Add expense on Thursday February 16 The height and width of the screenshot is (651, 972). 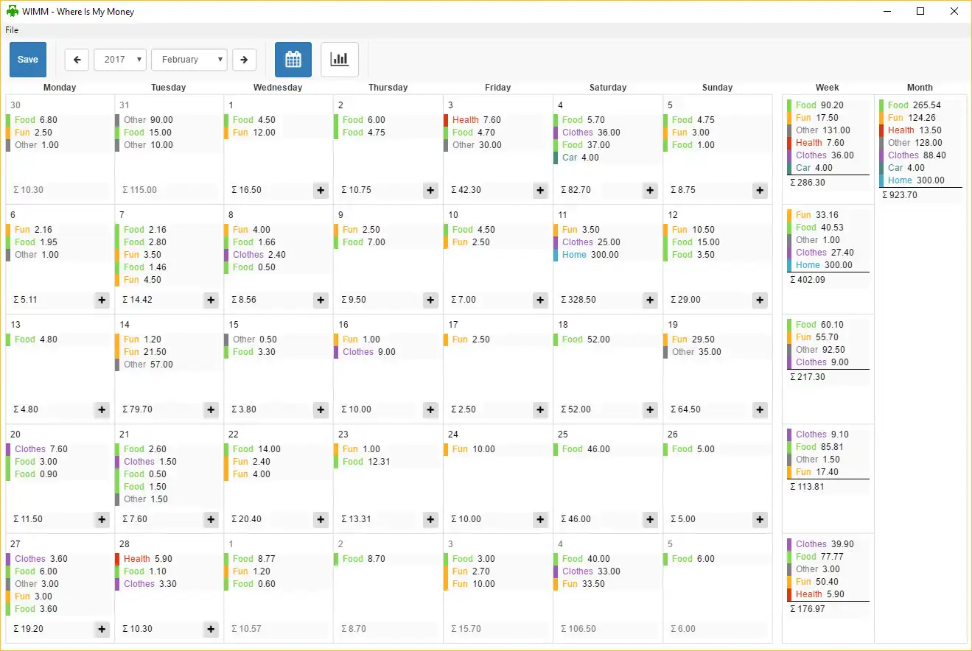click(x=430, y=409)
